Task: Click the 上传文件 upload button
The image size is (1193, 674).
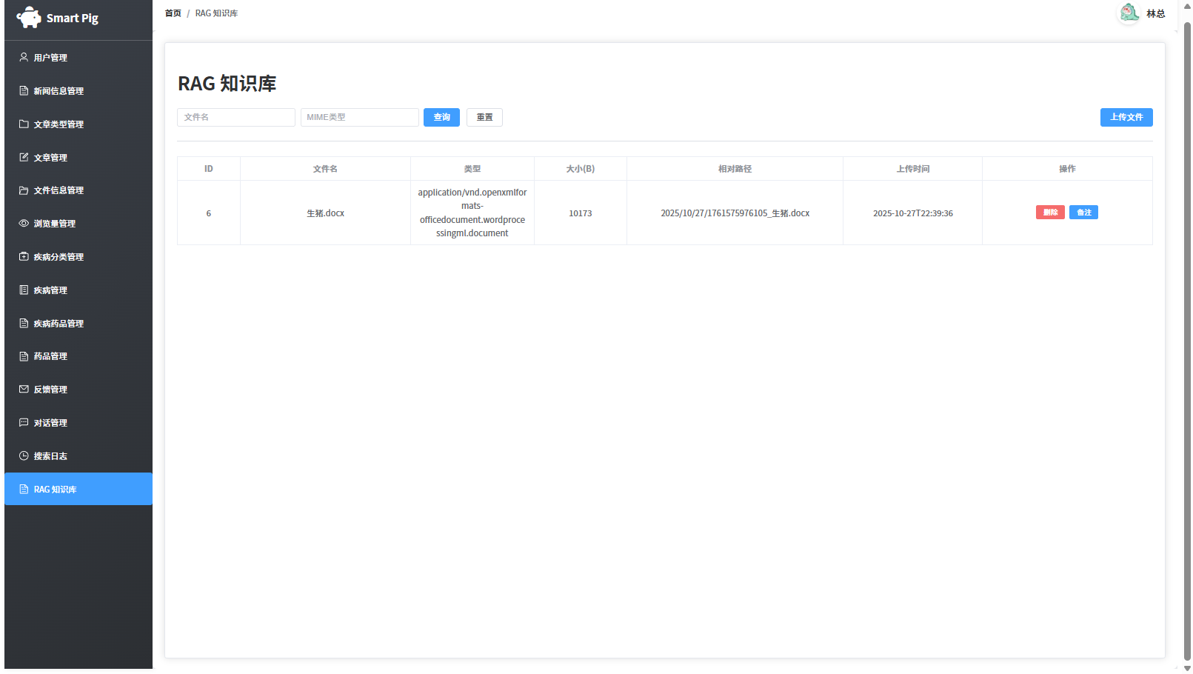Action: click(x=1126, y=117)
